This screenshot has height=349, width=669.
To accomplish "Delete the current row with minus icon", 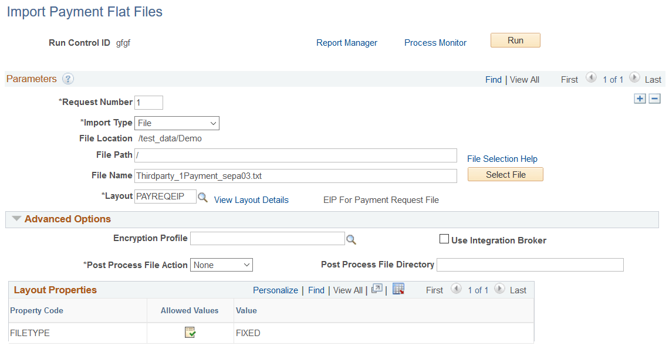I will click(x=655, y=99).
